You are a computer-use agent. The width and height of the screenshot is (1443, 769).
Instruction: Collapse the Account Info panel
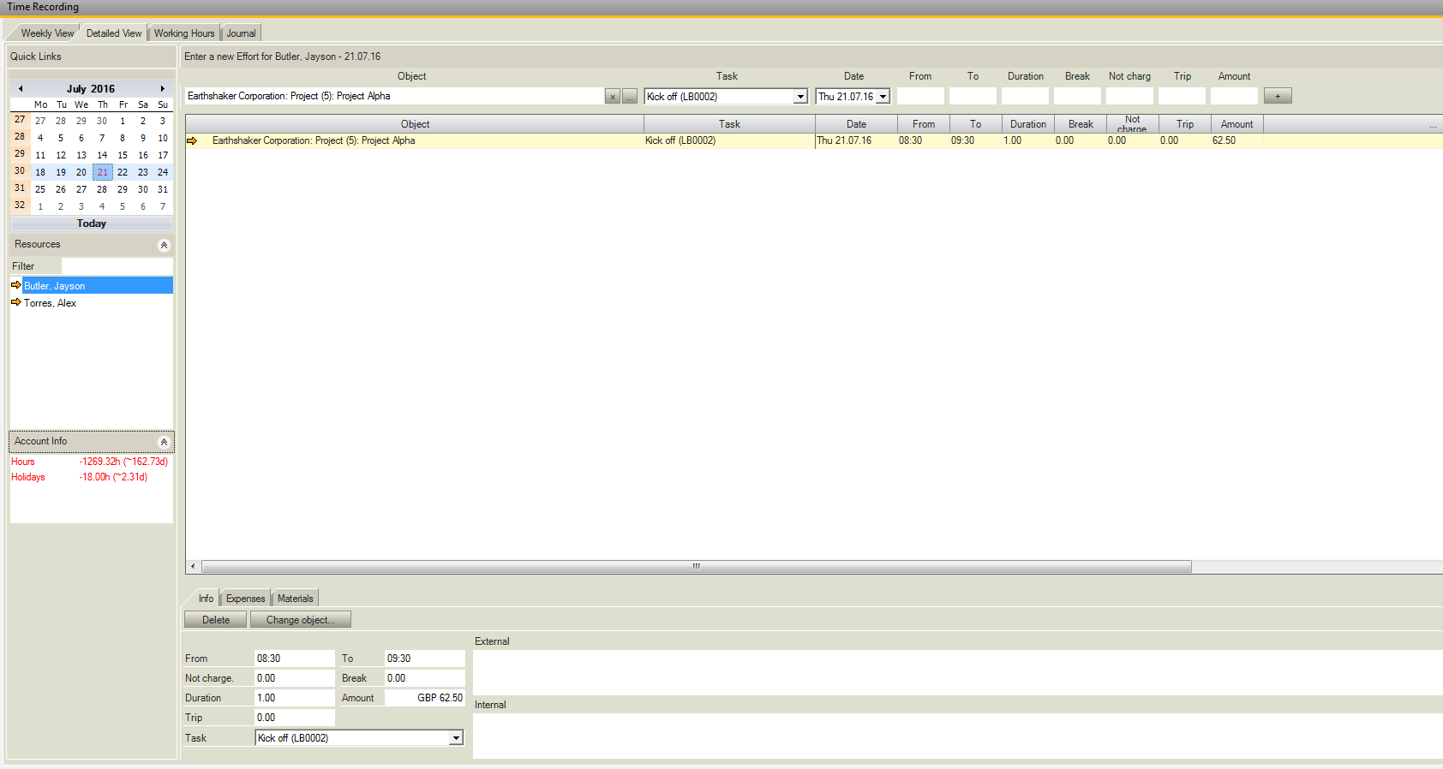pyautogui.click(x=164, y=442)
